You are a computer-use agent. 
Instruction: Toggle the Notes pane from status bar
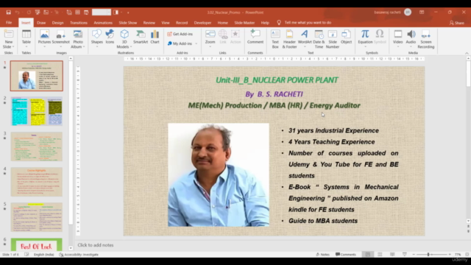coord(322,255)
